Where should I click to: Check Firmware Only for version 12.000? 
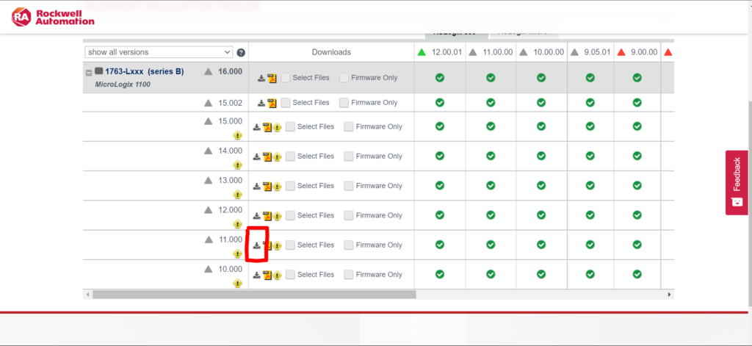point(349,215)
